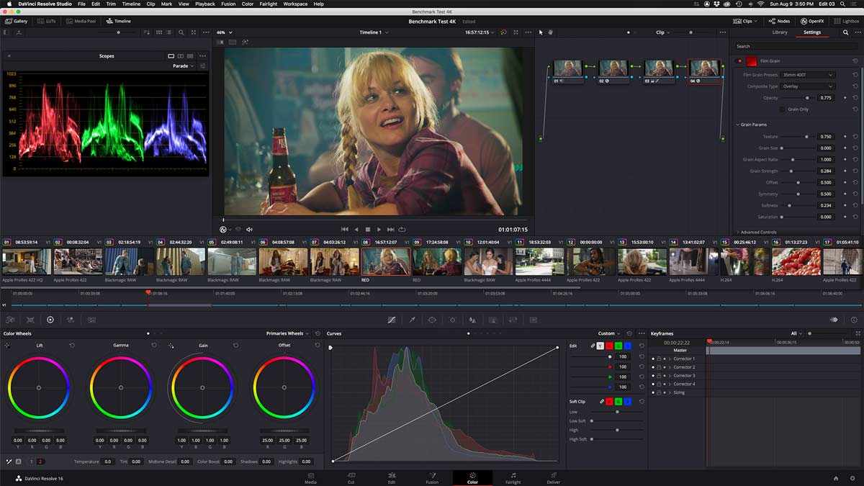Screen dimensions: 864x486
Task: Reset the Film Grain Opacity value
Action: pyautogui.click(x=855, y=98)
